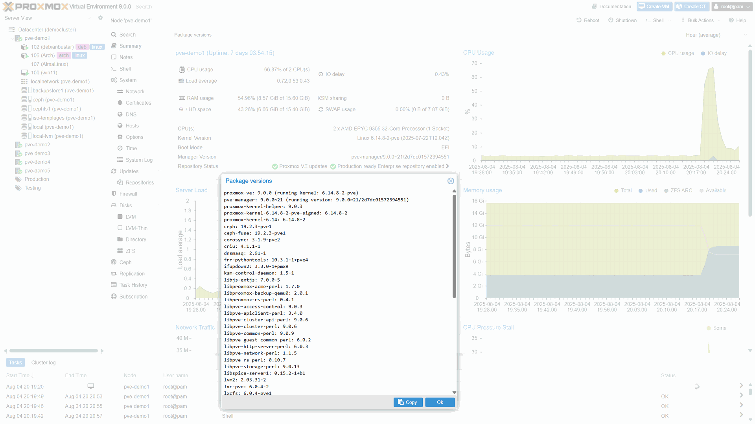This screenshot has height=424, width=755.
Task: Open Server View settings gear
Action: (100, 18)
